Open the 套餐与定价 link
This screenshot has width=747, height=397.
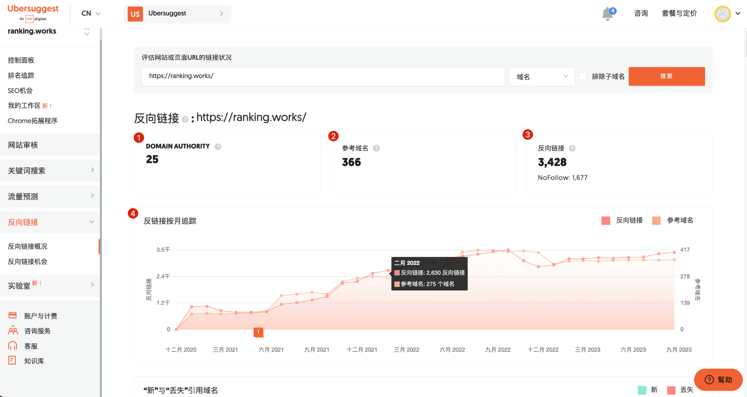coord(679,13)
